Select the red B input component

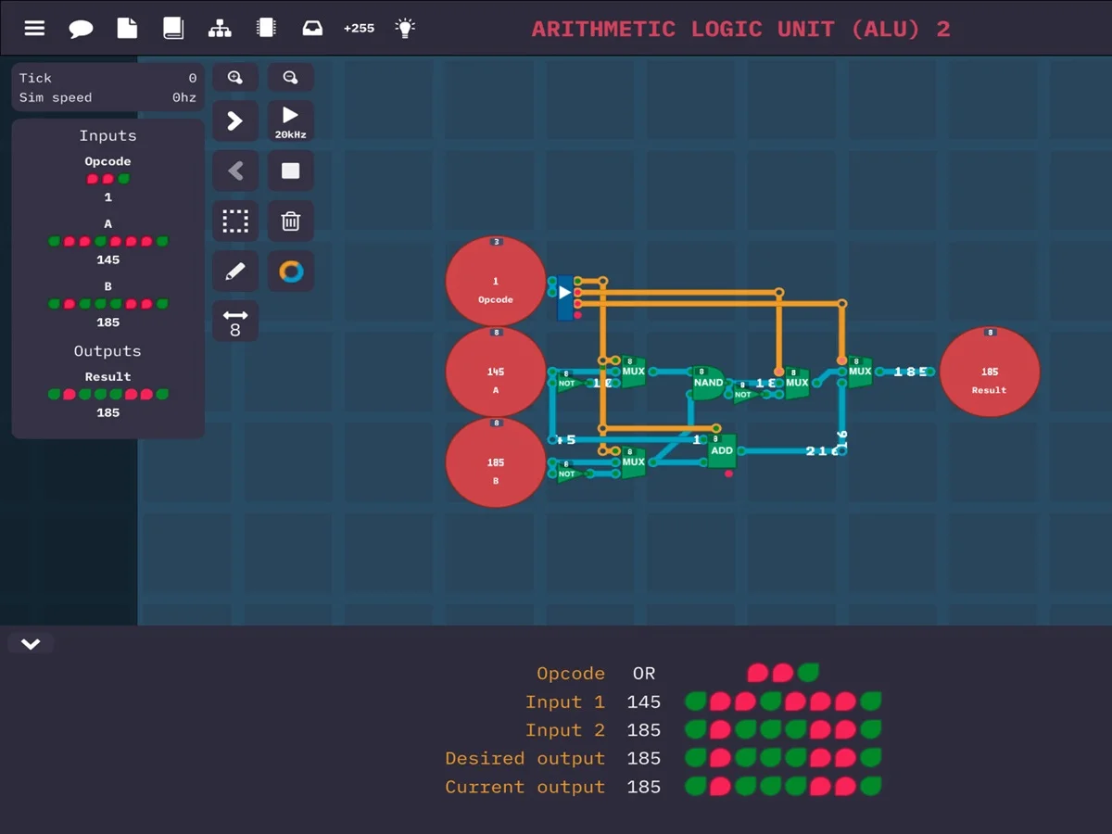[x=496, y=463]
